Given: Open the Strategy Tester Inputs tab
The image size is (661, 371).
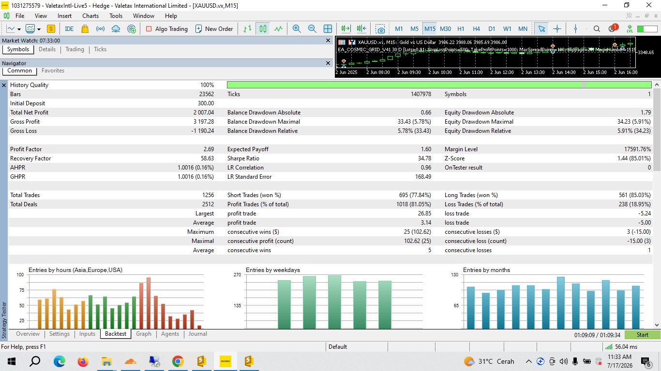Looking at the screenshot, I should (x=87, y=334).
